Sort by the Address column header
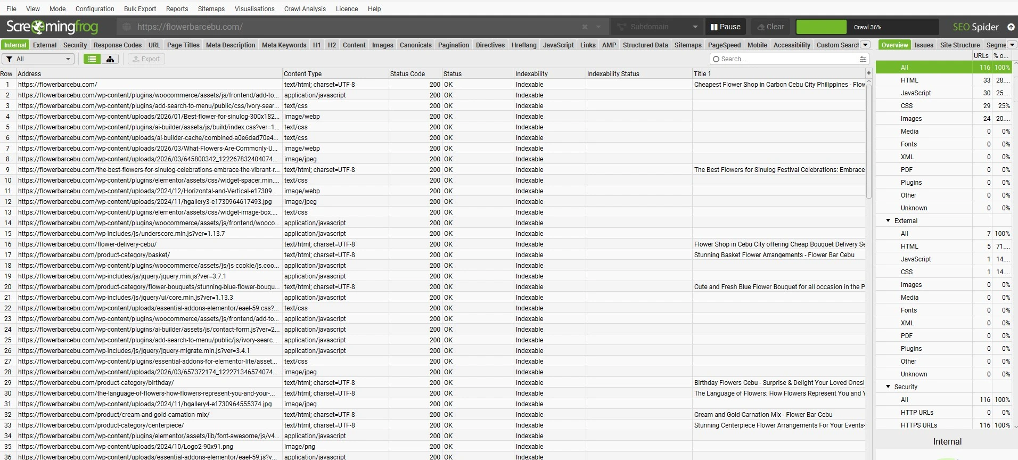 149,73
